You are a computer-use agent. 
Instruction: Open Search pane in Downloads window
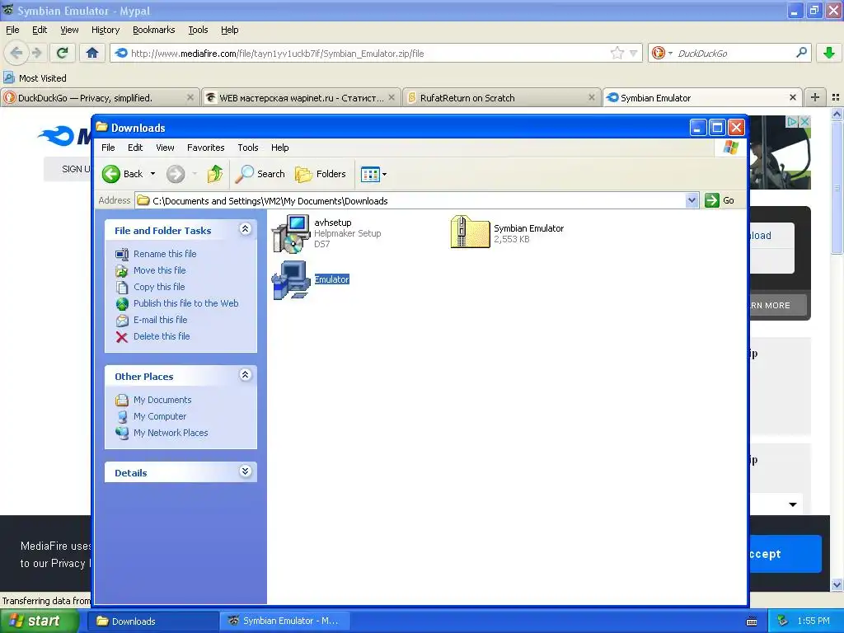click(x=261, y=174)
